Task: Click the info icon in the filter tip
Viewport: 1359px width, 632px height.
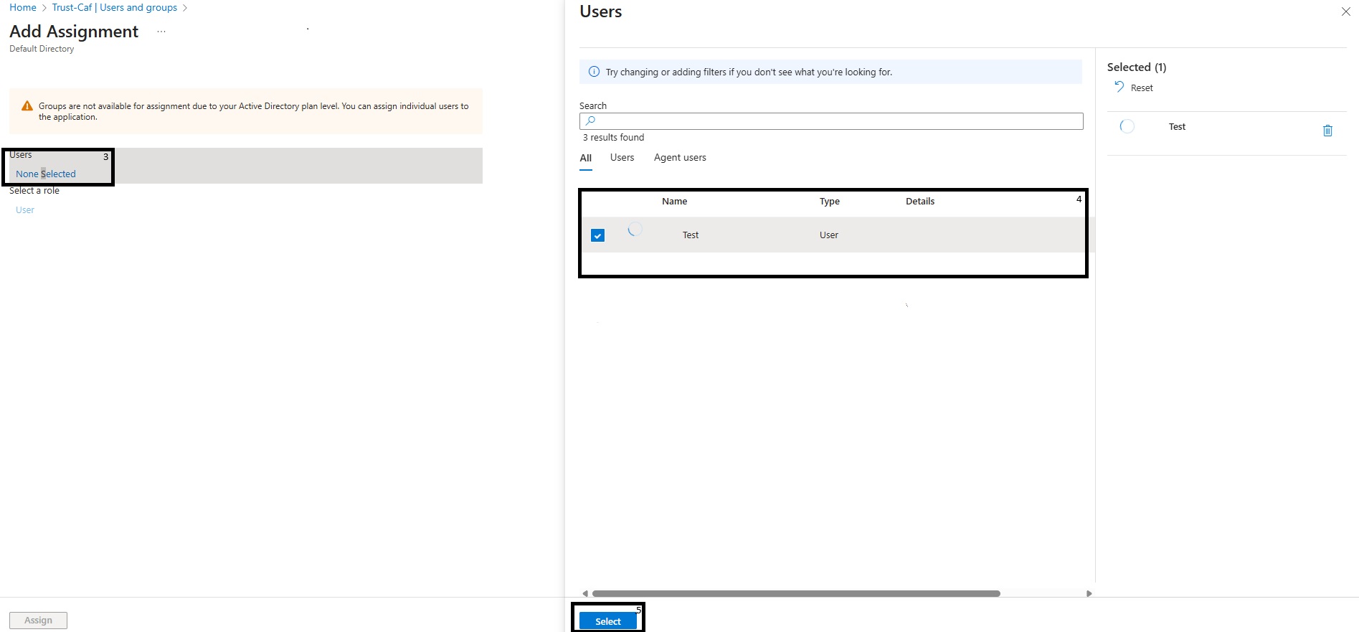Action: [x=594, y=72]
